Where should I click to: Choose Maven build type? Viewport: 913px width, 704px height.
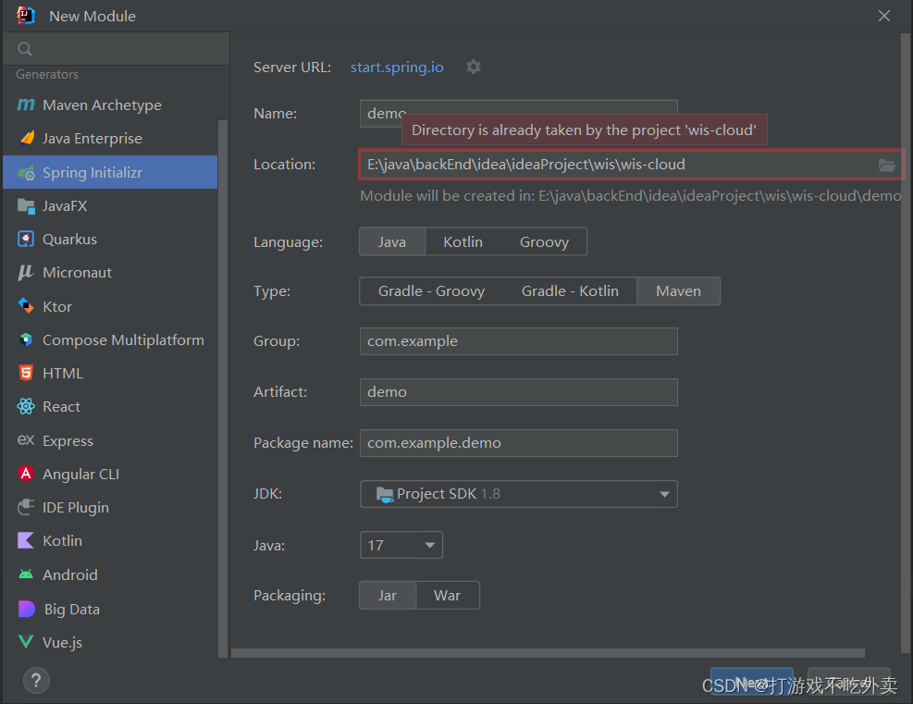click(x=678, y=291)
